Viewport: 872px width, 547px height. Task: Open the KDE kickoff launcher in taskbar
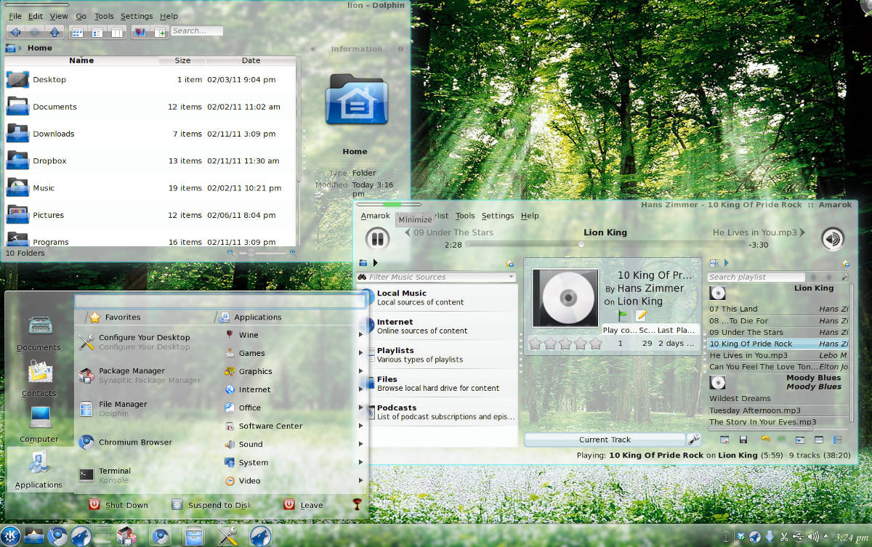[x=12, y=536]
